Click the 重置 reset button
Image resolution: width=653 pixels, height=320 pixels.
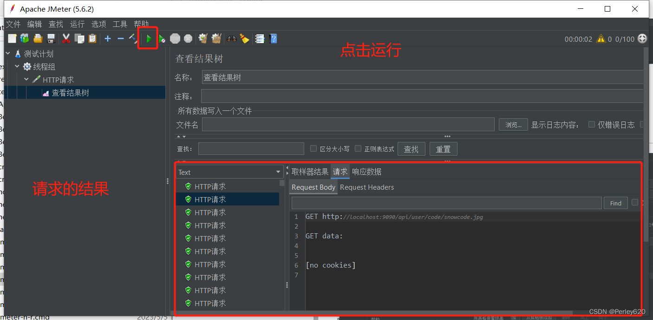(x=443, y=149)
